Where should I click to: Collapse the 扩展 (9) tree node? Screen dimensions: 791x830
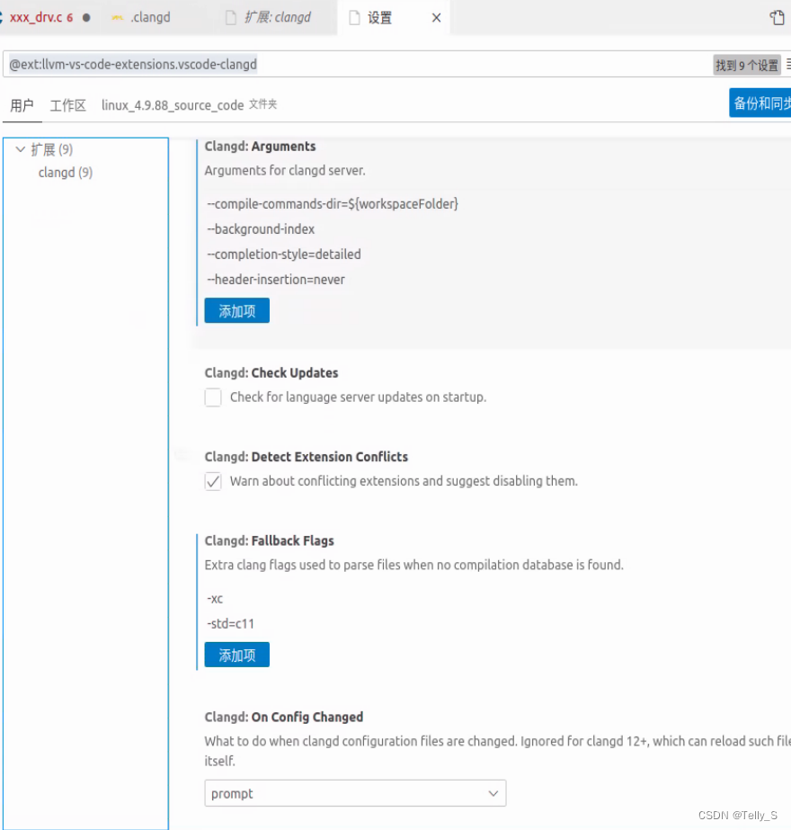point(20,149)
